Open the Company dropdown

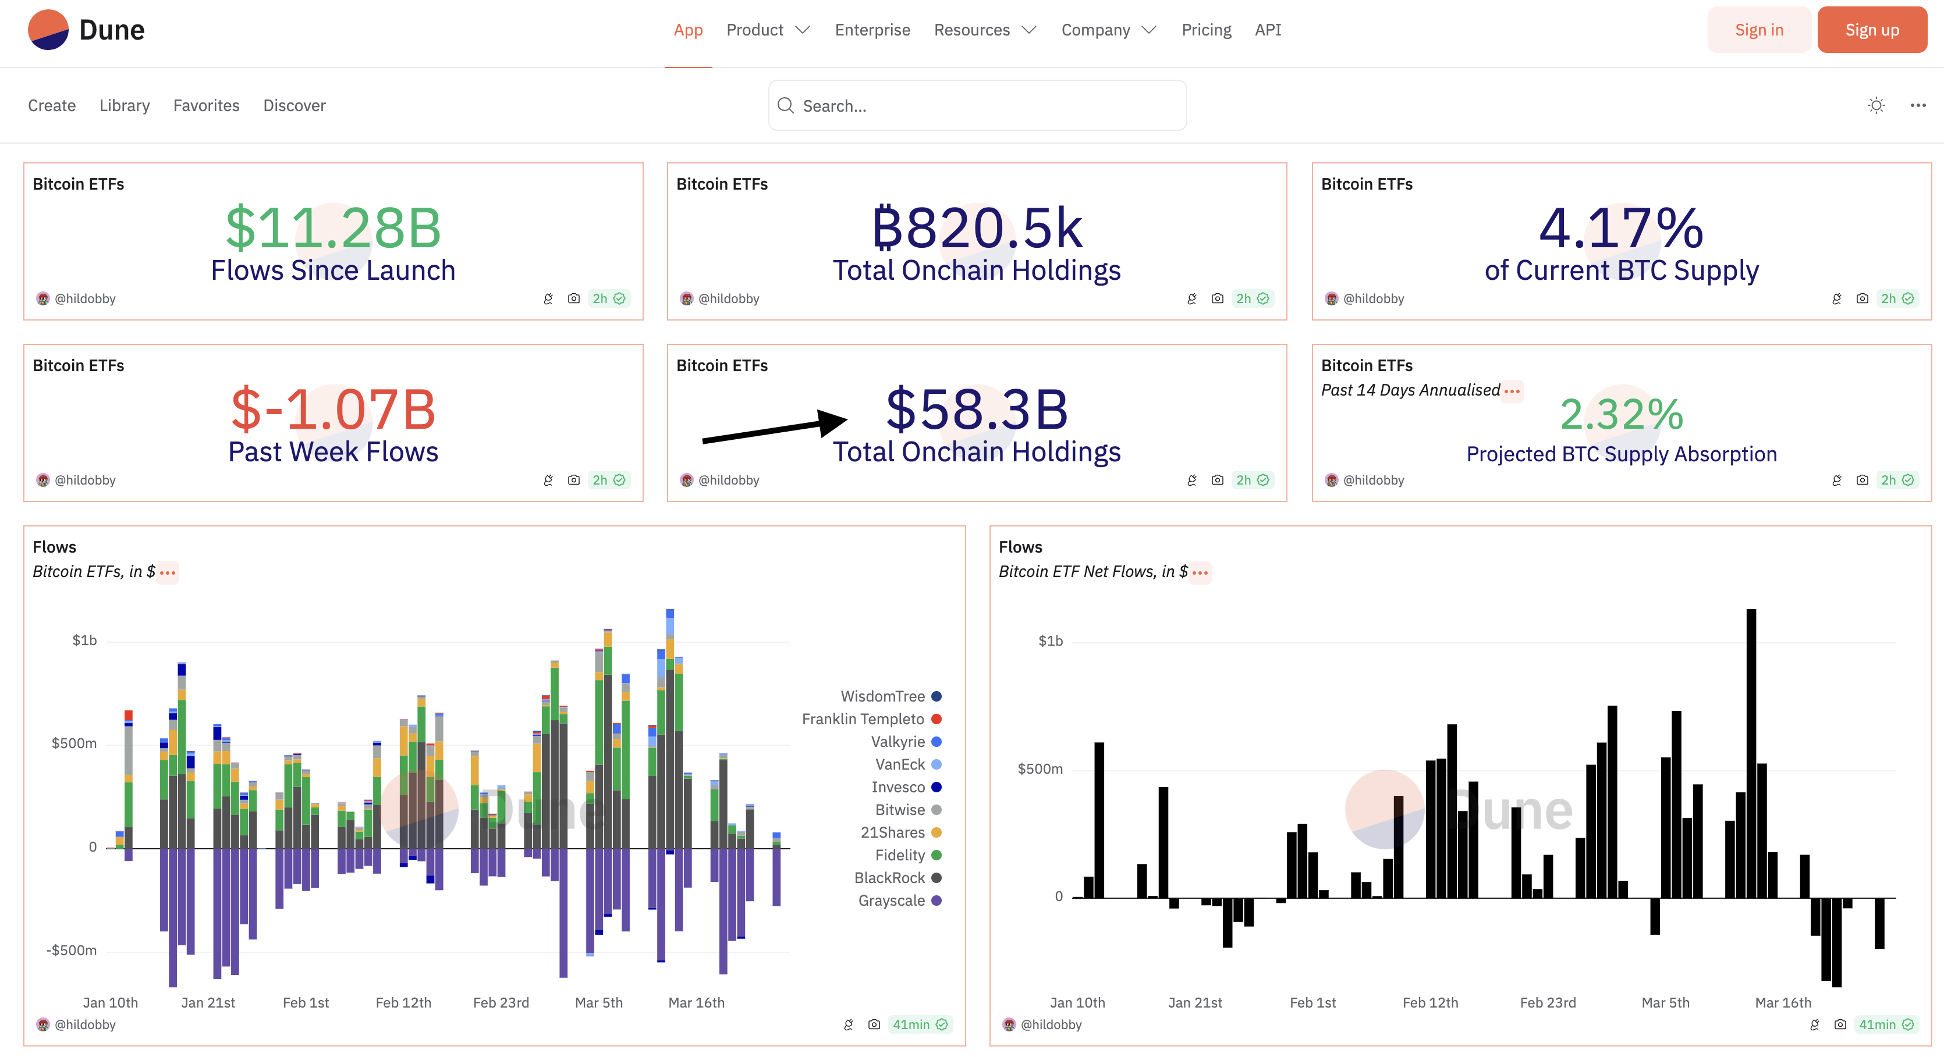point(1108,30)
